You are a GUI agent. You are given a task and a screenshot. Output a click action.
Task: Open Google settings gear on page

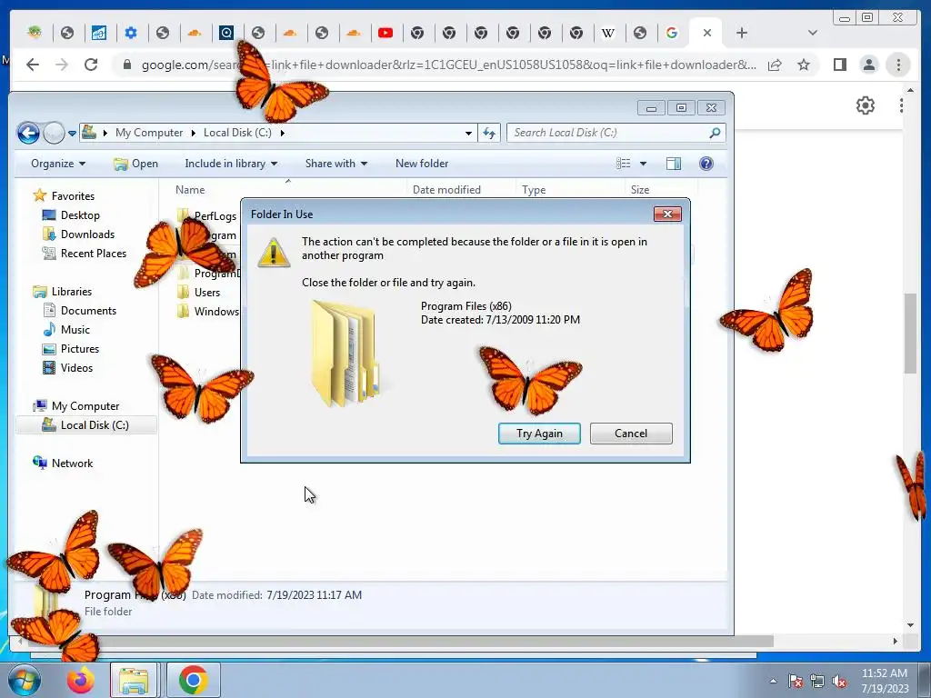[866, 105]
